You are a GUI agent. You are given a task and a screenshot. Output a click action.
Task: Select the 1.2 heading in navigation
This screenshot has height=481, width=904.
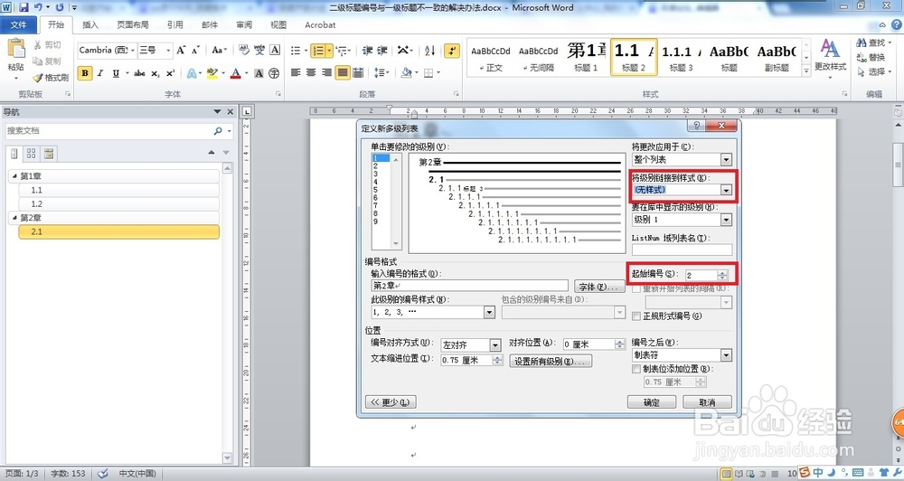point(118,204)
